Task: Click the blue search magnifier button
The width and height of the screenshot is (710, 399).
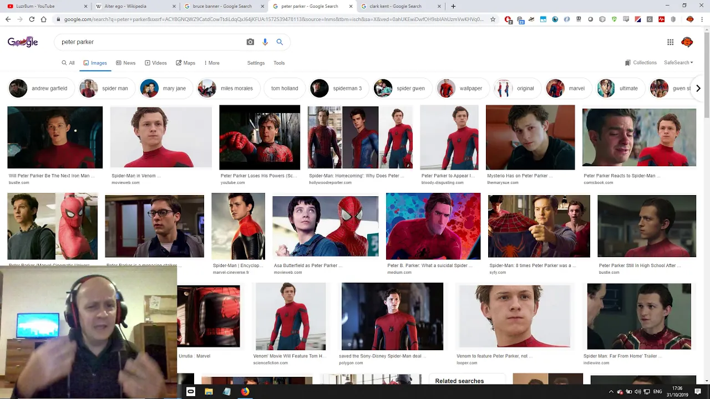Action: [x=280, y=42]
